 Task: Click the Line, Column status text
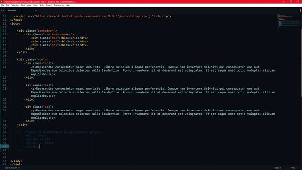12,168
